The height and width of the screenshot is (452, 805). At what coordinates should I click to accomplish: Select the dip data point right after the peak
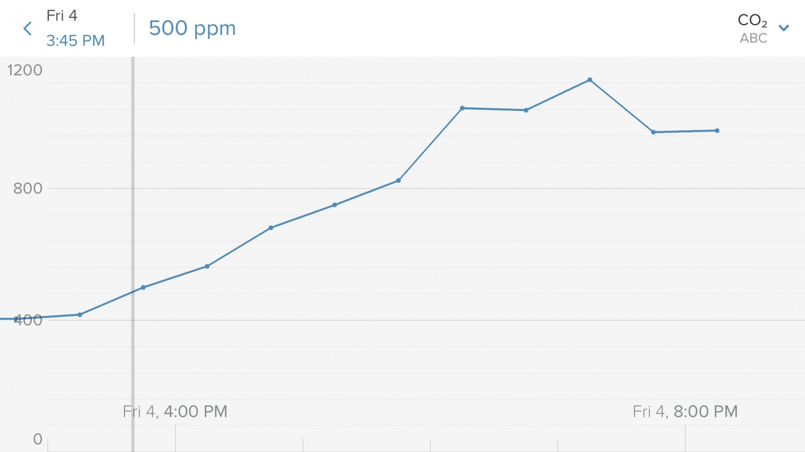[653, 132]
